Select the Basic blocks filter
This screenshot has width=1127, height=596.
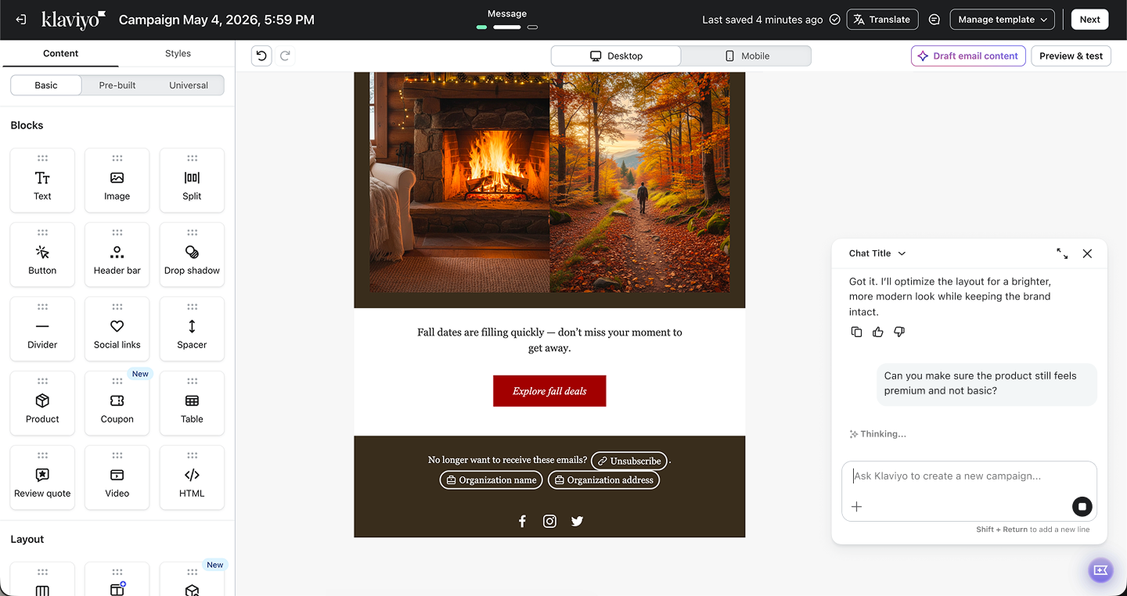46,85
